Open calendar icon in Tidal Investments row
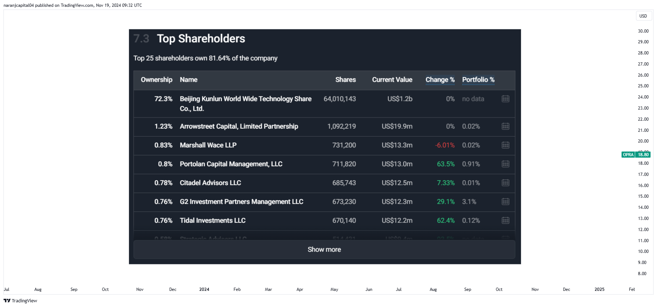Viewport: 657px width, 307px height. pos(505,220)
